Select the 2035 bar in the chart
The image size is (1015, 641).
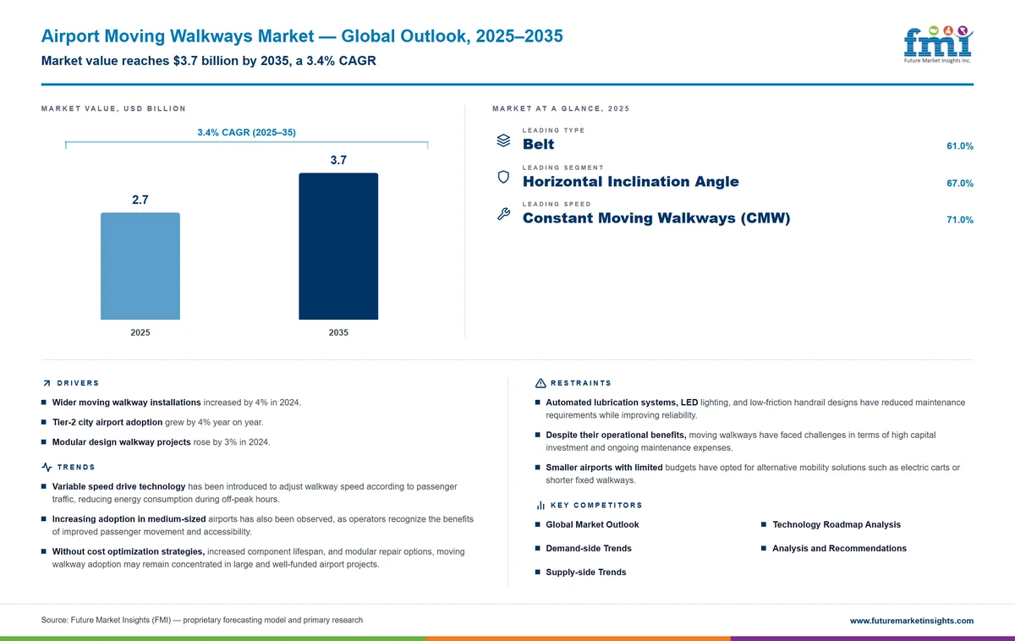tap(338, 247)
